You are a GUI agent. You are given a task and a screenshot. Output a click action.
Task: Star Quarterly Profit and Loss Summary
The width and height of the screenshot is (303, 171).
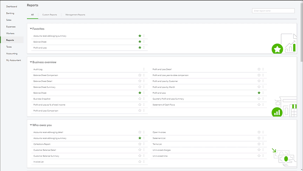[x=259, y=99]
